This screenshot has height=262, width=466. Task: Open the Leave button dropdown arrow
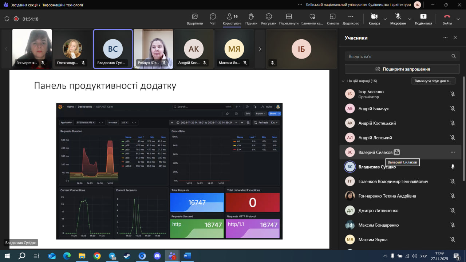pos(458,19)
